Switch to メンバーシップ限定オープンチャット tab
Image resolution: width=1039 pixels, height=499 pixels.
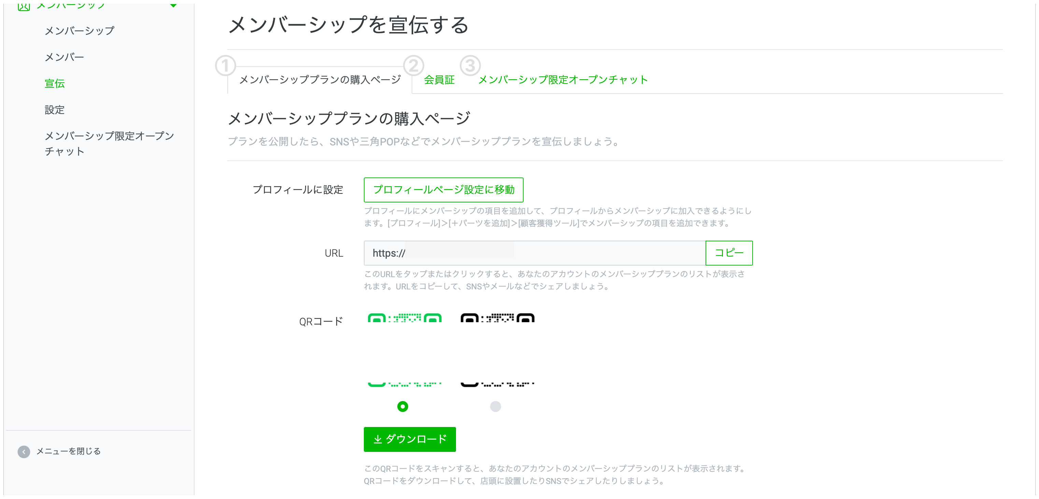coord(563,80)
